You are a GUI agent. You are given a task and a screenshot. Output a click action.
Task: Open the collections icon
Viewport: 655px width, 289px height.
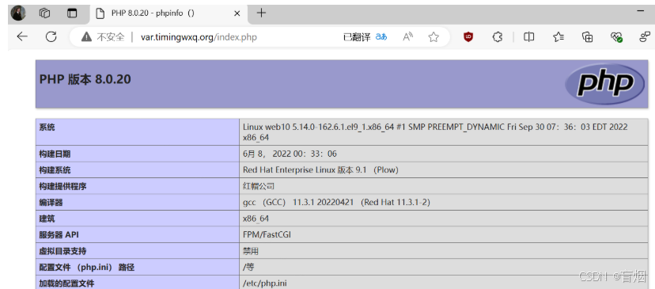click(587, 36)
